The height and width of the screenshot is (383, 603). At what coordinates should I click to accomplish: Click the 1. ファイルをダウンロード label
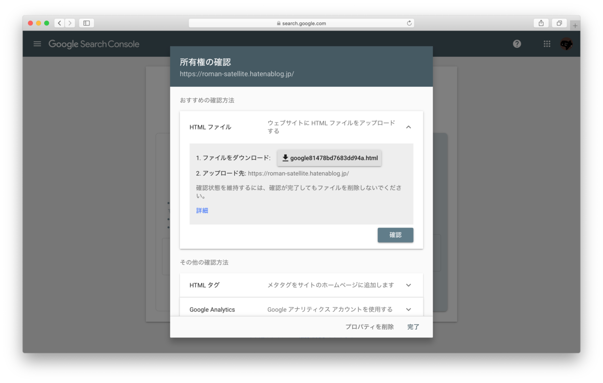coord(233,158)
